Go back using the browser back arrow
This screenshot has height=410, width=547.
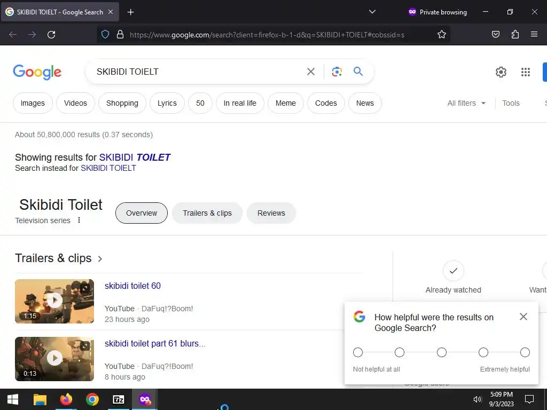pos(13,35)
